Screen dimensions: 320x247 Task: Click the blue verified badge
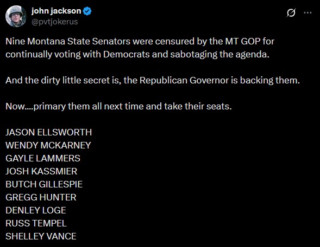point(87,11)
